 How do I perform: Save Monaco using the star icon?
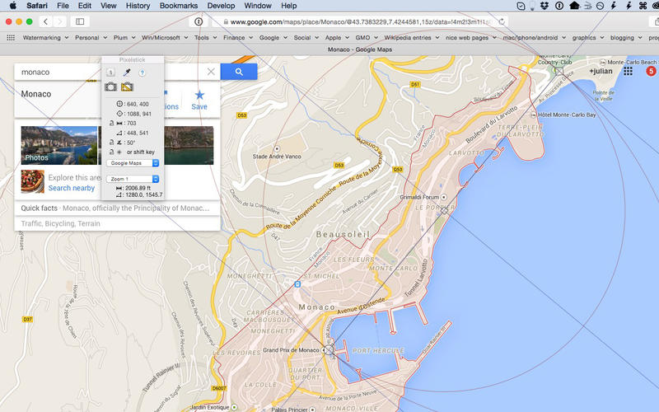click(199, 96)
